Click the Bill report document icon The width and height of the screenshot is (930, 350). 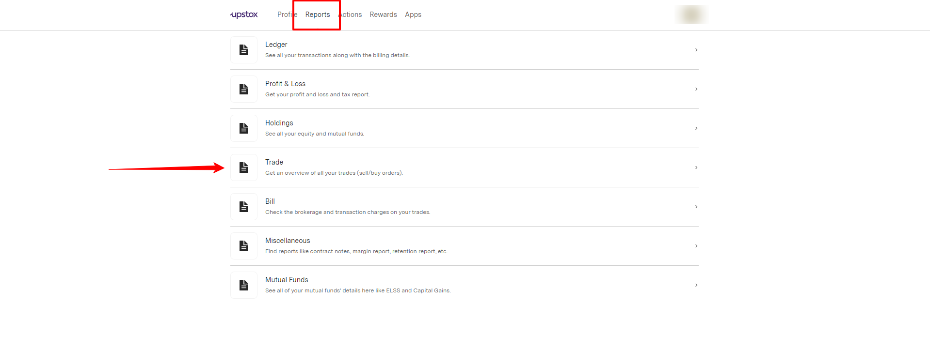(244, 207)
